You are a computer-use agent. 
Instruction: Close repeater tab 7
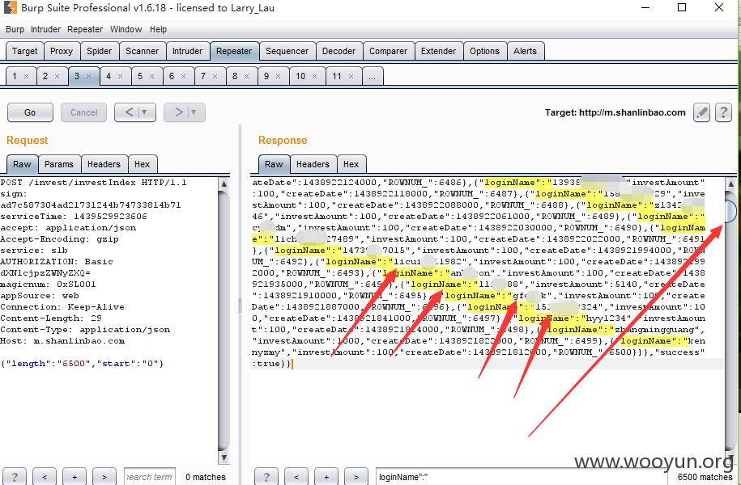215,77
